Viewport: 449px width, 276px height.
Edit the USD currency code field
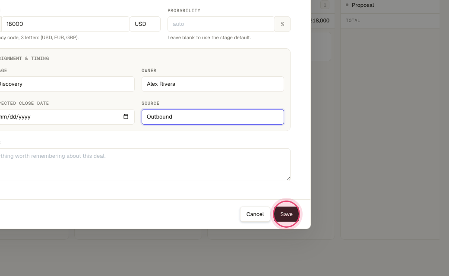tap(145, 24)
